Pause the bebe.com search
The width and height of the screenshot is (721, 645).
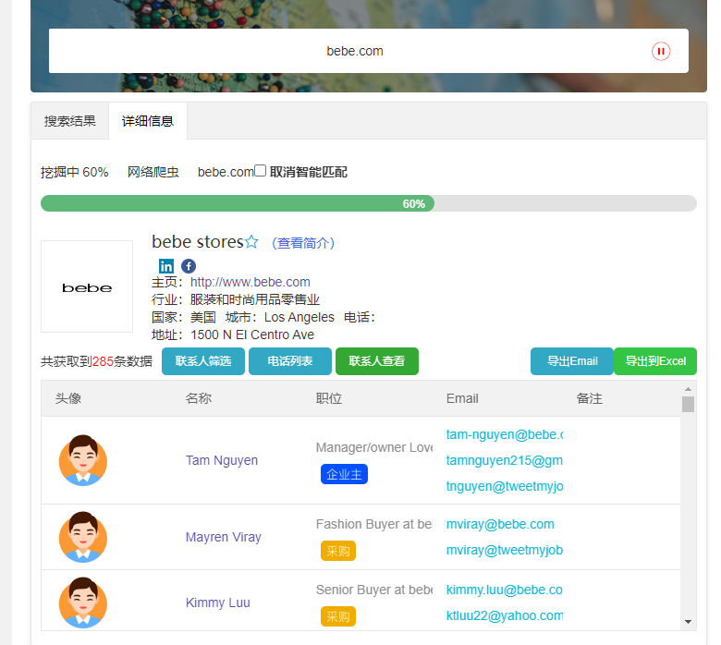pyautogui.click(x=660, y=51)
